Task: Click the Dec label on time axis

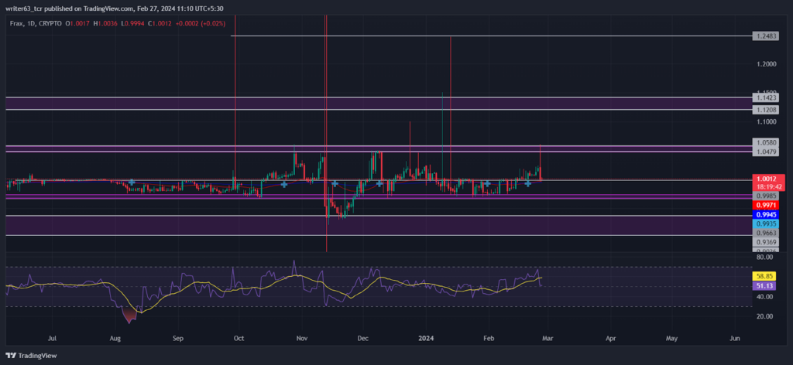Action: point(362,338)
